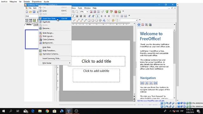Screen dimensions: 203x114
Task: Click the red A text frame icon
Action: click(91, 12)
